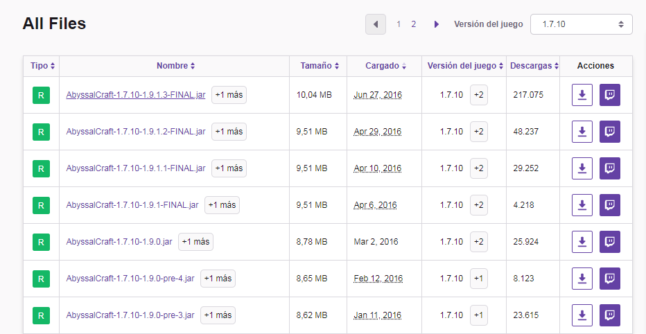Install 1.9.0-pre-4 with Twitch app icon
The width and height of the screenshot is (646, 334).
(x=610, y=279)
